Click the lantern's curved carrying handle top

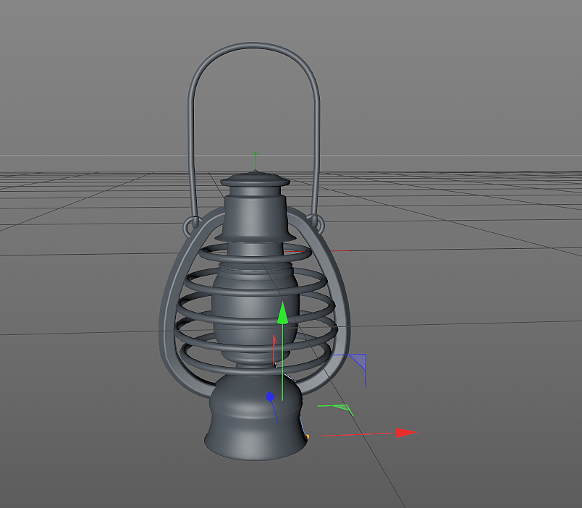[253, 46]
